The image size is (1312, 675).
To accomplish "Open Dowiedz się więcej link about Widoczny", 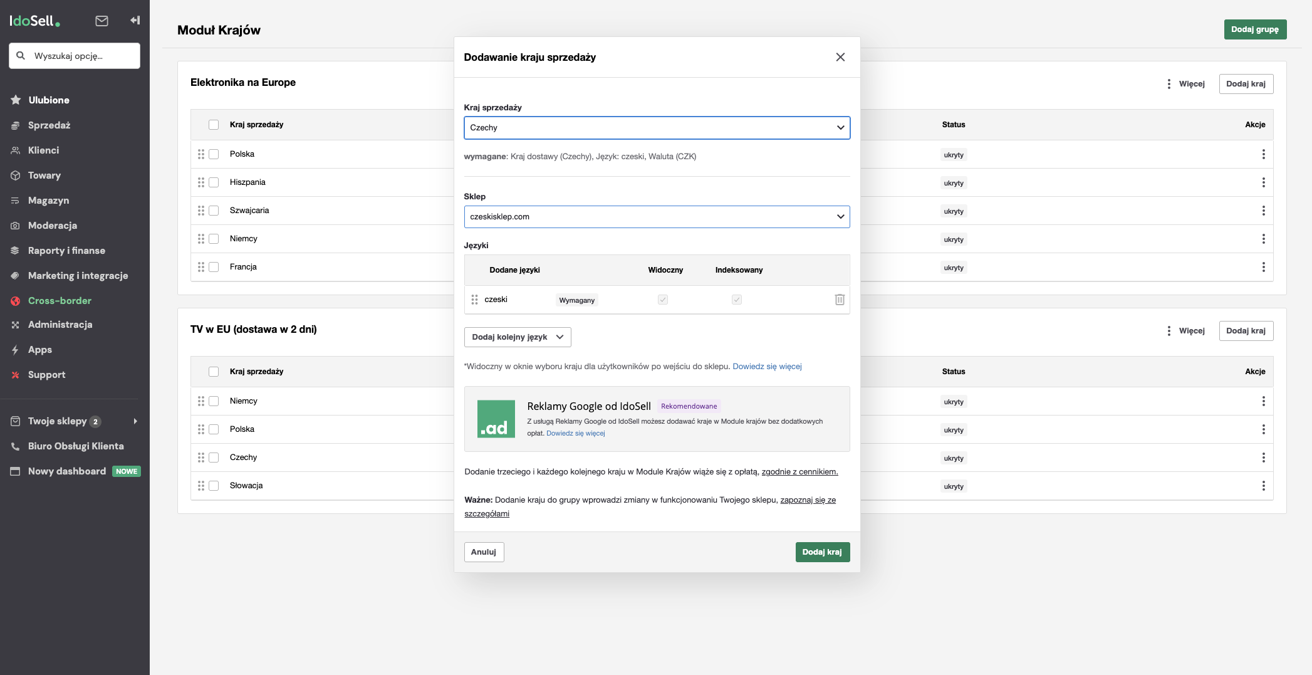I will (767, 367).
